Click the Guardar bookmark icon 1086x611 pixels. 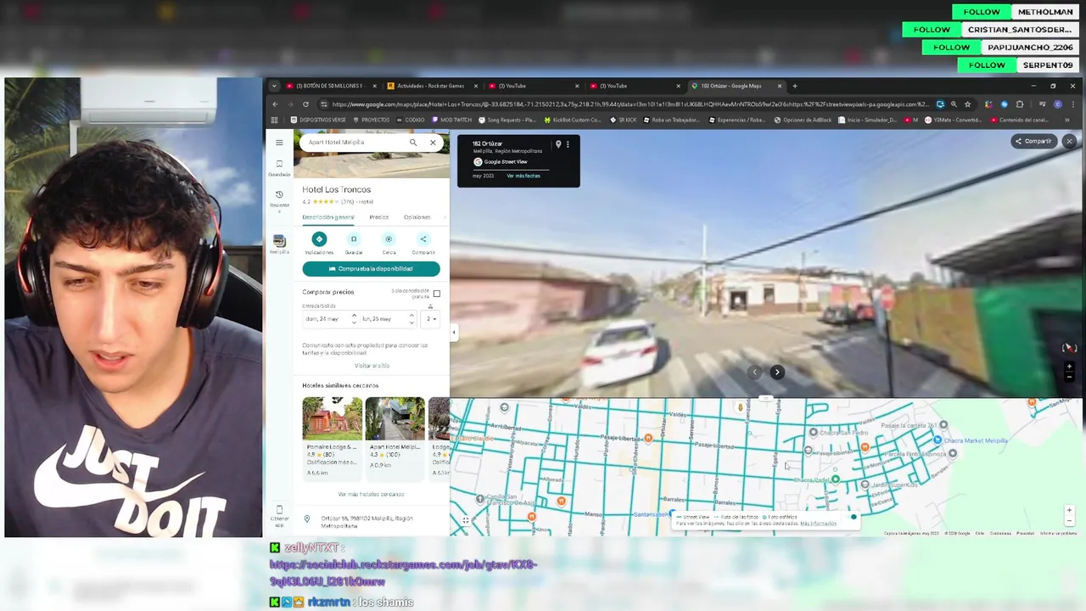354,239
